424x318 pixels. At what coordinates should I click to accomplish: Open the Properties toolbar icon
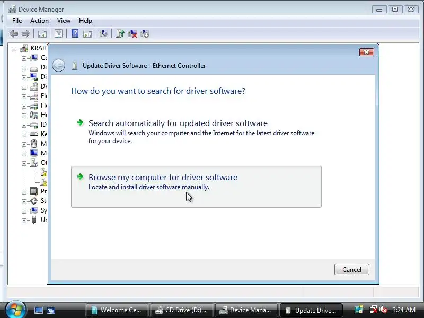[x=58, y=34]
